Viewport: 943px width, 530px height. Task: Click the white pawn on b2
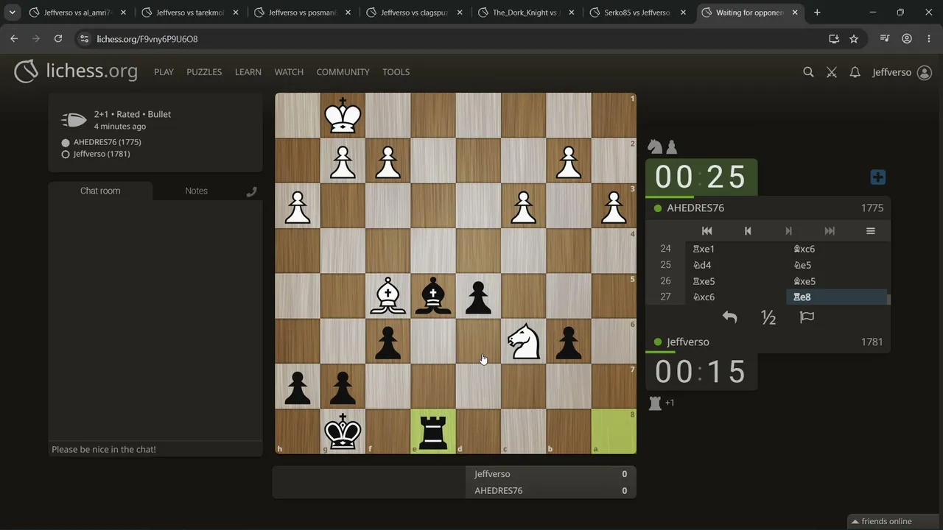[569, 160]
